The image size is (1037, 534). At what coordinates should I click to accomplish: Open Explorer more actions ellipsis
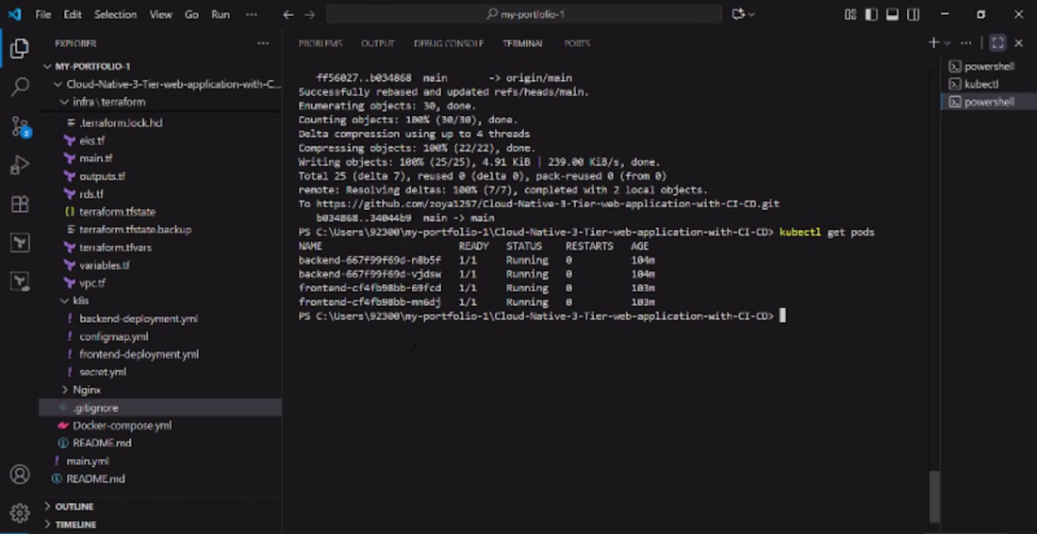(263, 43)
